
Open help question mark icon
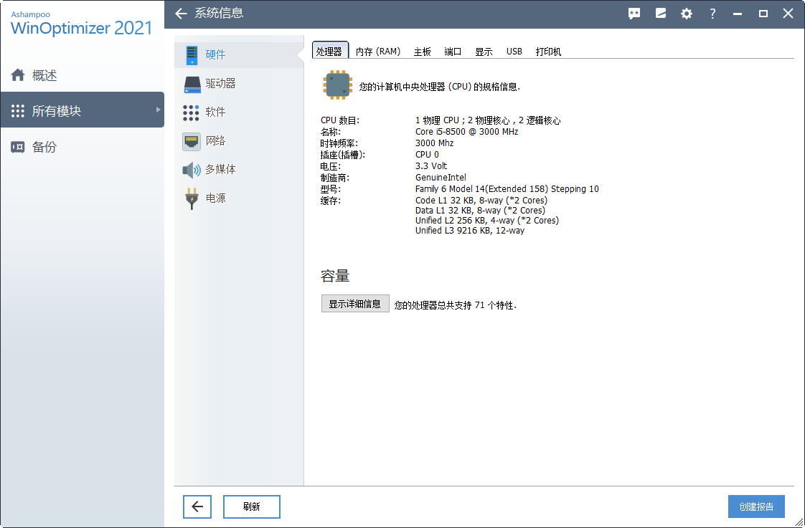tap(712, 14)
